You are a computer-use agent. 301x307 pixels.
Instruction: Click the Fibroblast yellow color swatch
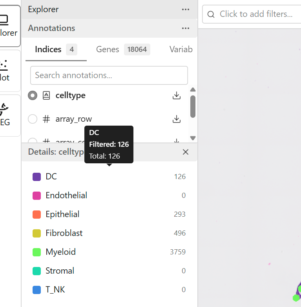point(36,233)
